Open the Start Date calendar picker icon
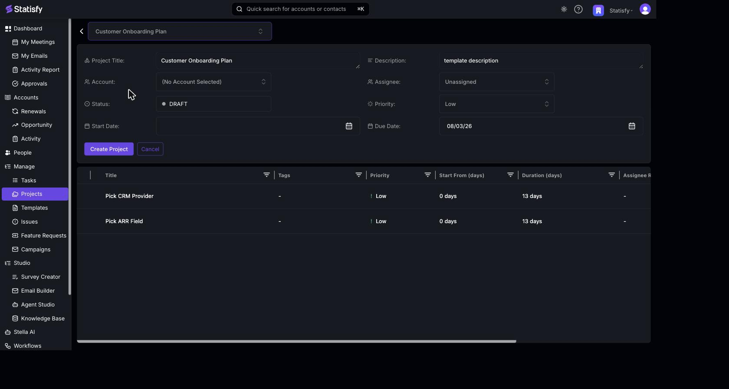The image size is (729, 389). [x=349, y=126]
